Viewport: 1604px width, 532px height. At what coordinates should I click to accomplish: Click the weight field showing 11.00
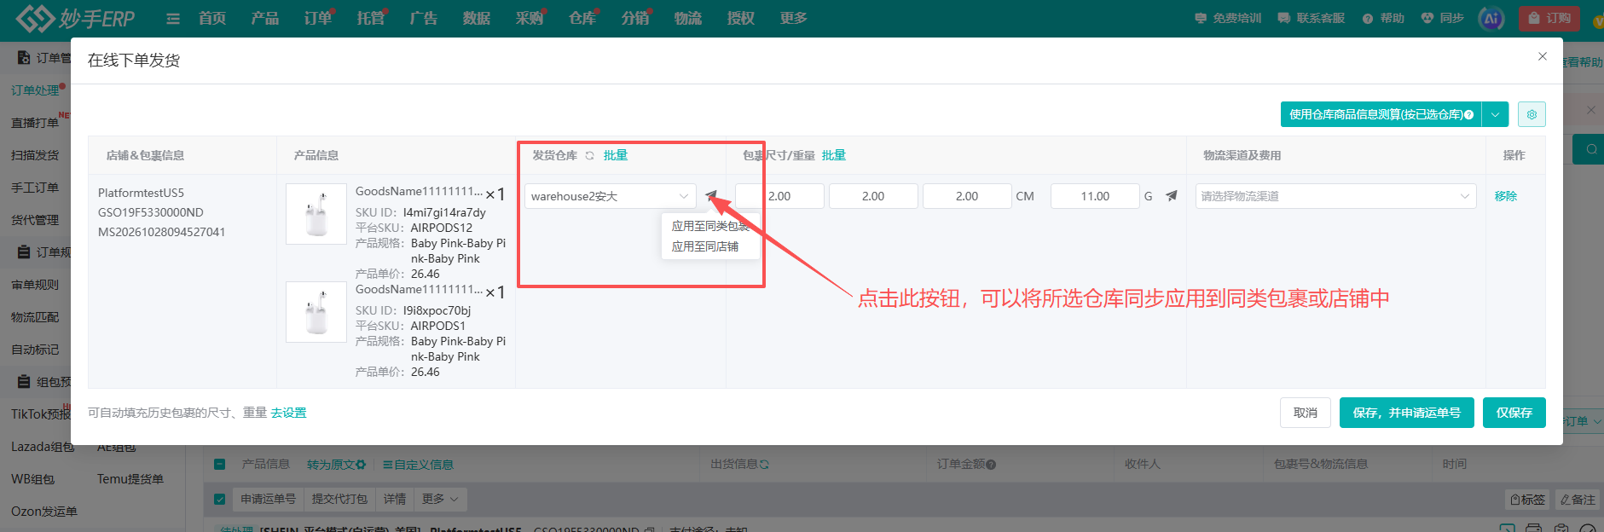click(x=1095, y=196)
